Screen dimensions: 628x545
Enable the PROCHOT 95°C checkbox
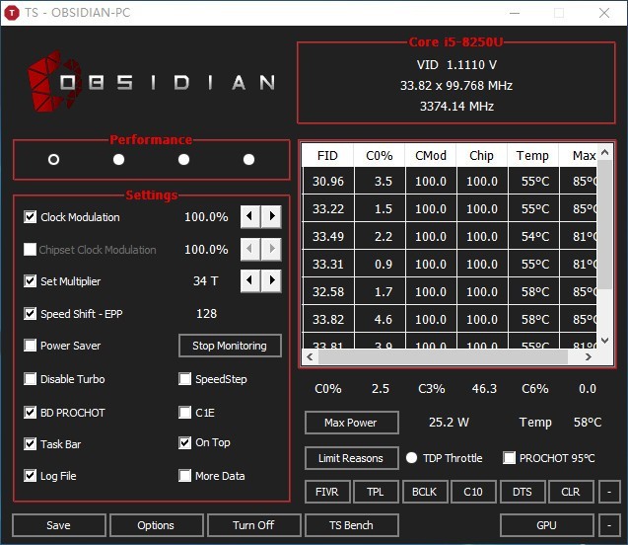(x=509, y=458)
